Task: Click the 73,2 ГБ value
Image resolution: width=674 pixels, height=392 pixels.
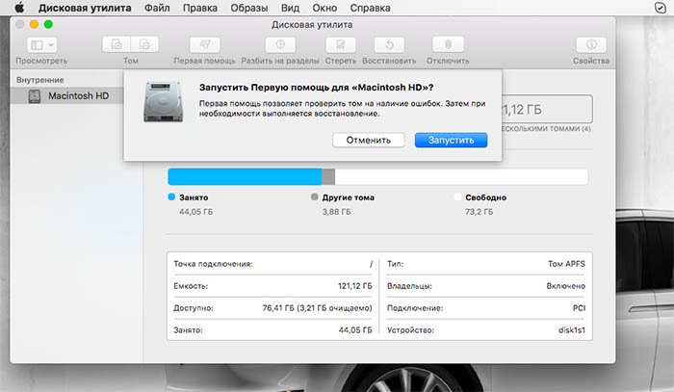Action: tap(479, 212)
